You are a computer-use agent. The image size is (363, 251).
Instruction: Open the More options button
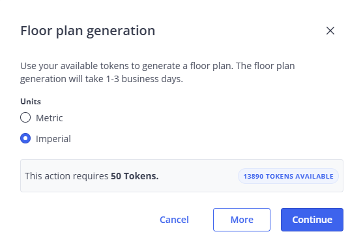[x=242, y=220]
